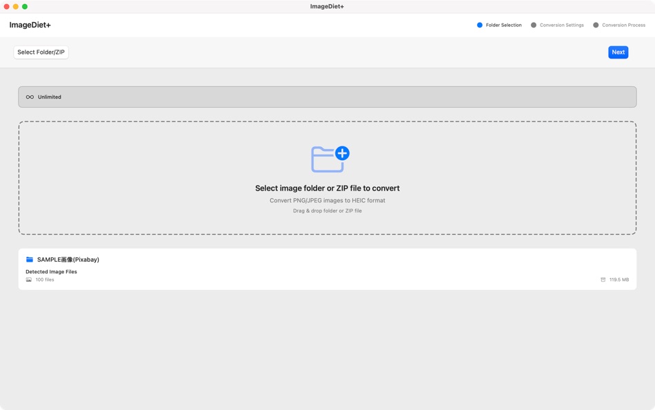Click the blue folder icon beside SAMPLE画像(Pixabay)
This screenshot has width=655, height=410.
[29, 259]
